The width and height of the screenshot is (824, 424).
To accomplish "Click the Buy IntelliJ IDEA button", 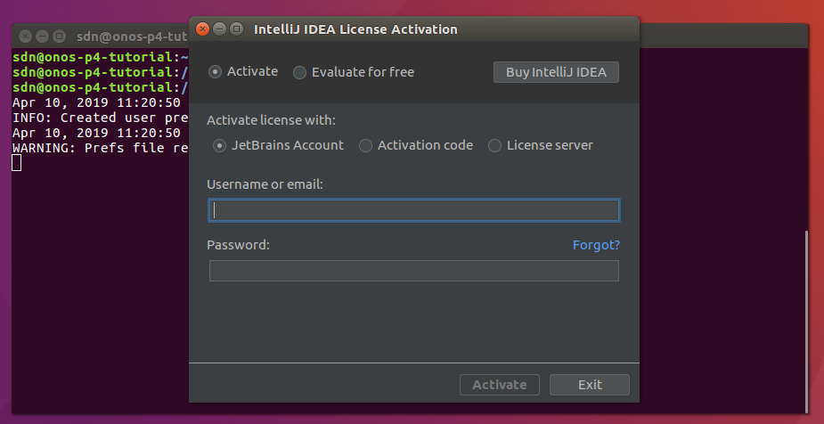I will 556,72.
